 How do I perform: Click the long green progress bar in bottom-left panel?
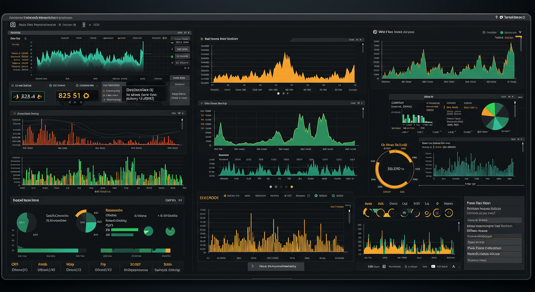point(48,251)
